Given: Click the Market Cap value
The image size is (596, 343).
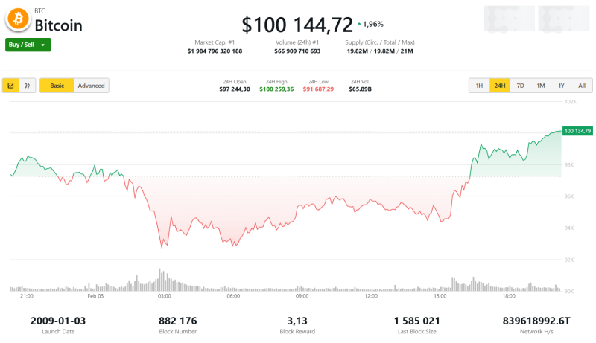Looking at the screenshot, I should click(215, 51).
